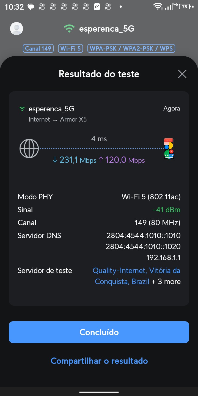Tap the status bar Wi-Fi signal icon

pyautogui.click(x=158, y=7)
